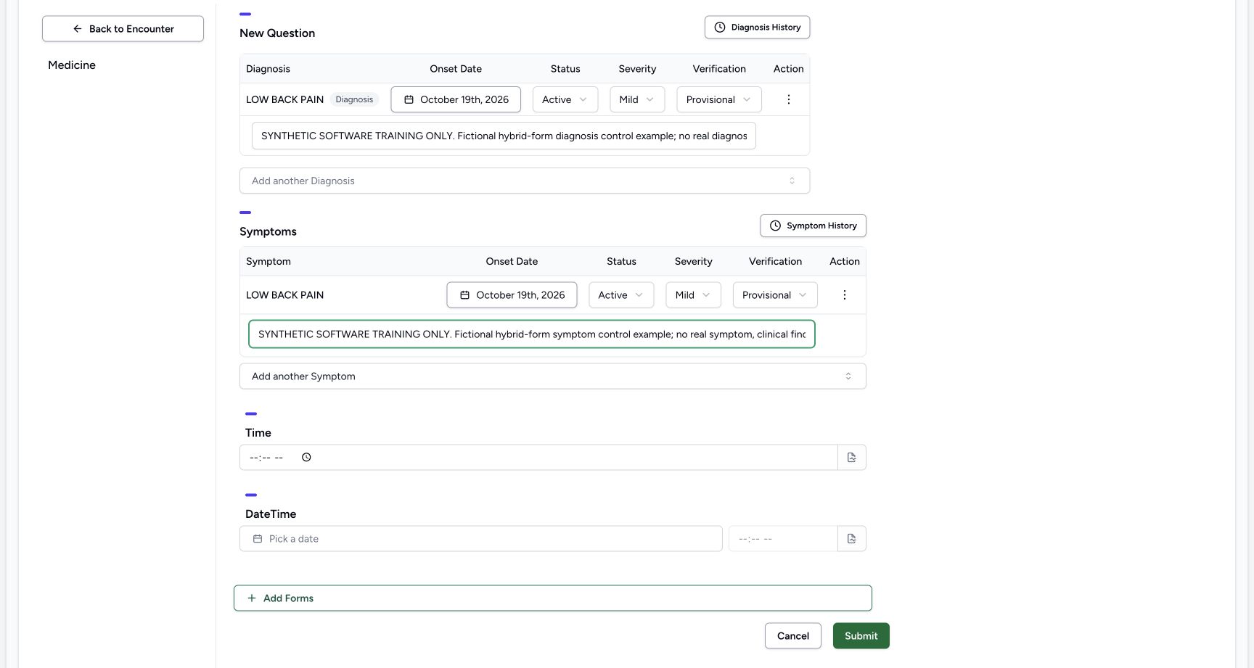Viewport: 1254px width, 668px height.
Task: Open Diagnosis History
Action: (x=757, y=28)
